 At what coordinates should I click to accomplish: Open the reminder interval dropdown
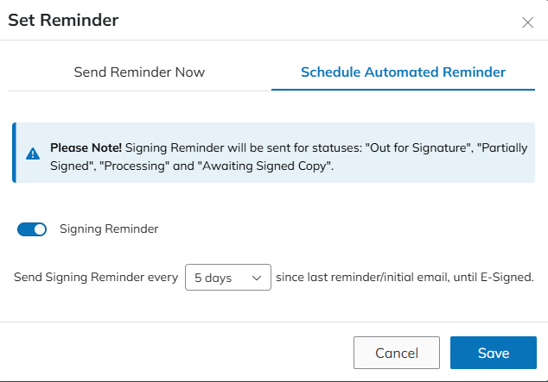pos(228,278)
